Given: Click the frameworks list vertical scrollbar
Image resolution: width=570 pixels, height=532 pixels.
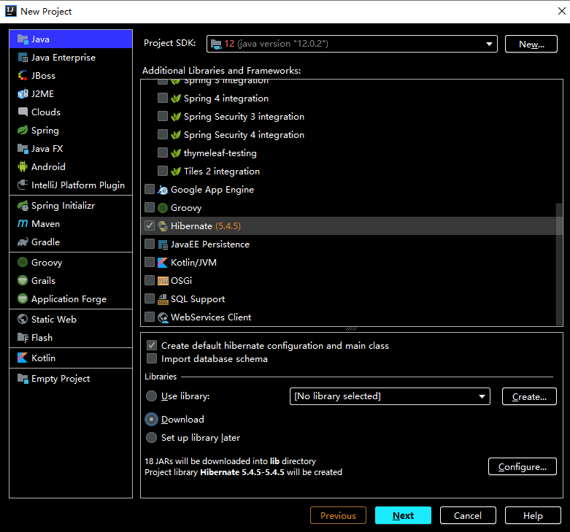Looking at the screenshot, I should 559,264.
